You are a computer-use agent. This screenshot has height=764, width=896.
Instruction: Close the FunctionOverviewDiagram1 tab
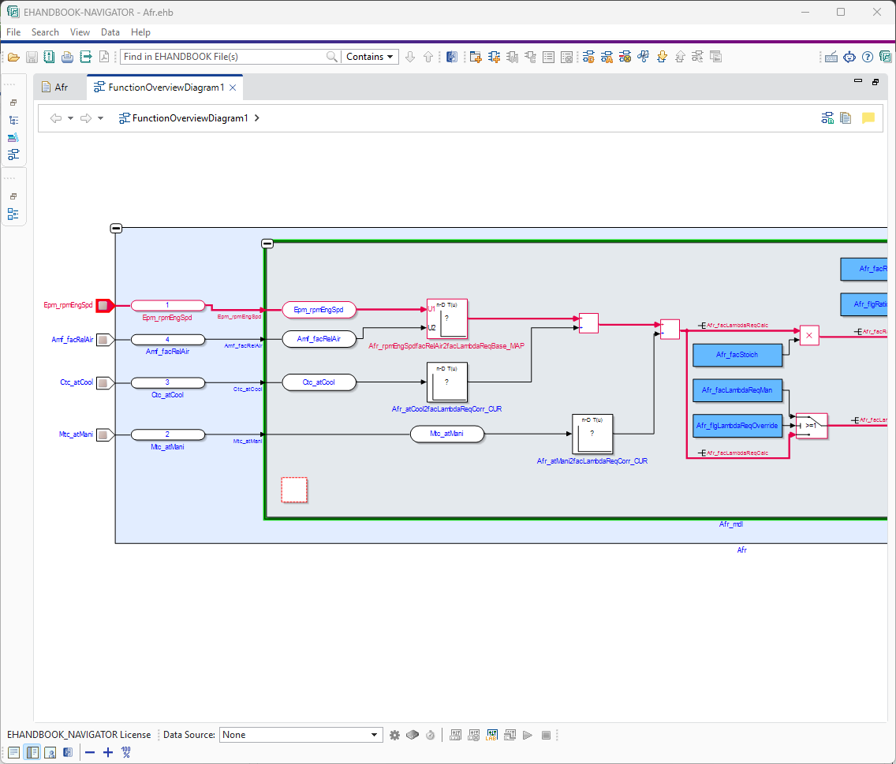[233, 88]
